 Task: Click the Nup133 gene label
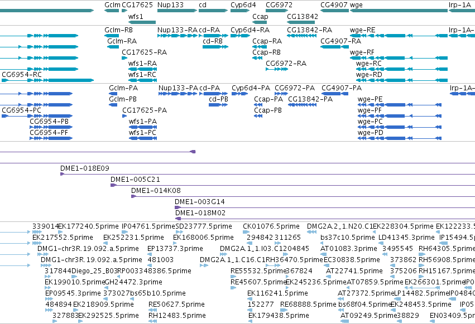(170, 5)
